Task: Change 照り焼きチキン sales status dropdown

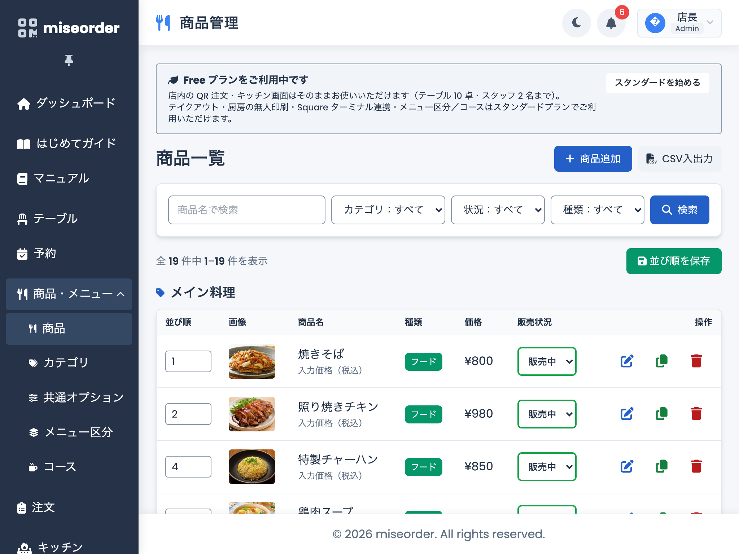Action: click(547, 414)
